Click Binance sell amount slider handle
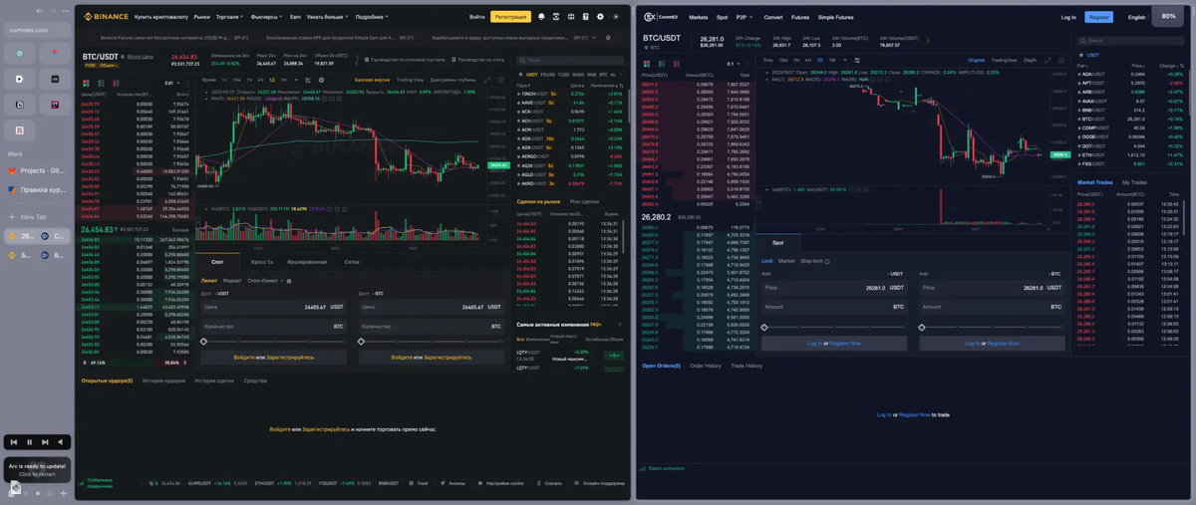 pyautogui.click(x=362, y=342)
